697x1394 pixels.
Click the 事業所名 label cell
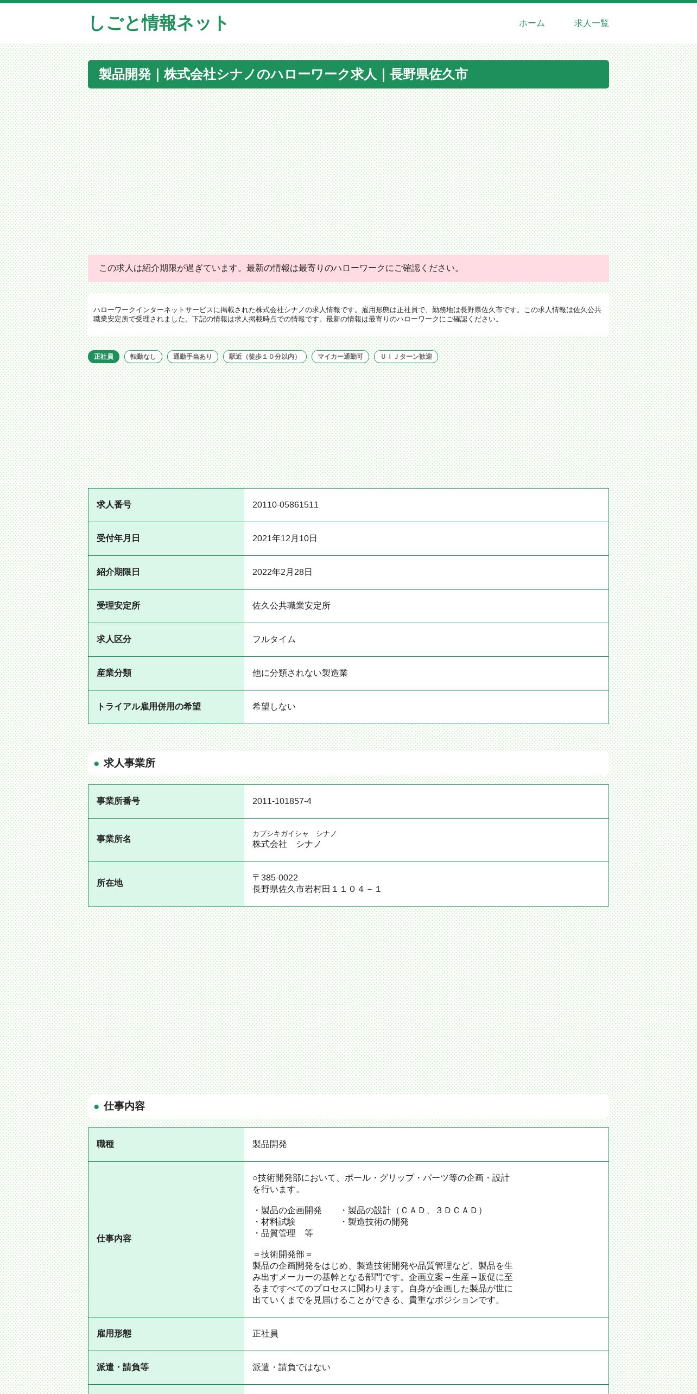pos(166,839)
